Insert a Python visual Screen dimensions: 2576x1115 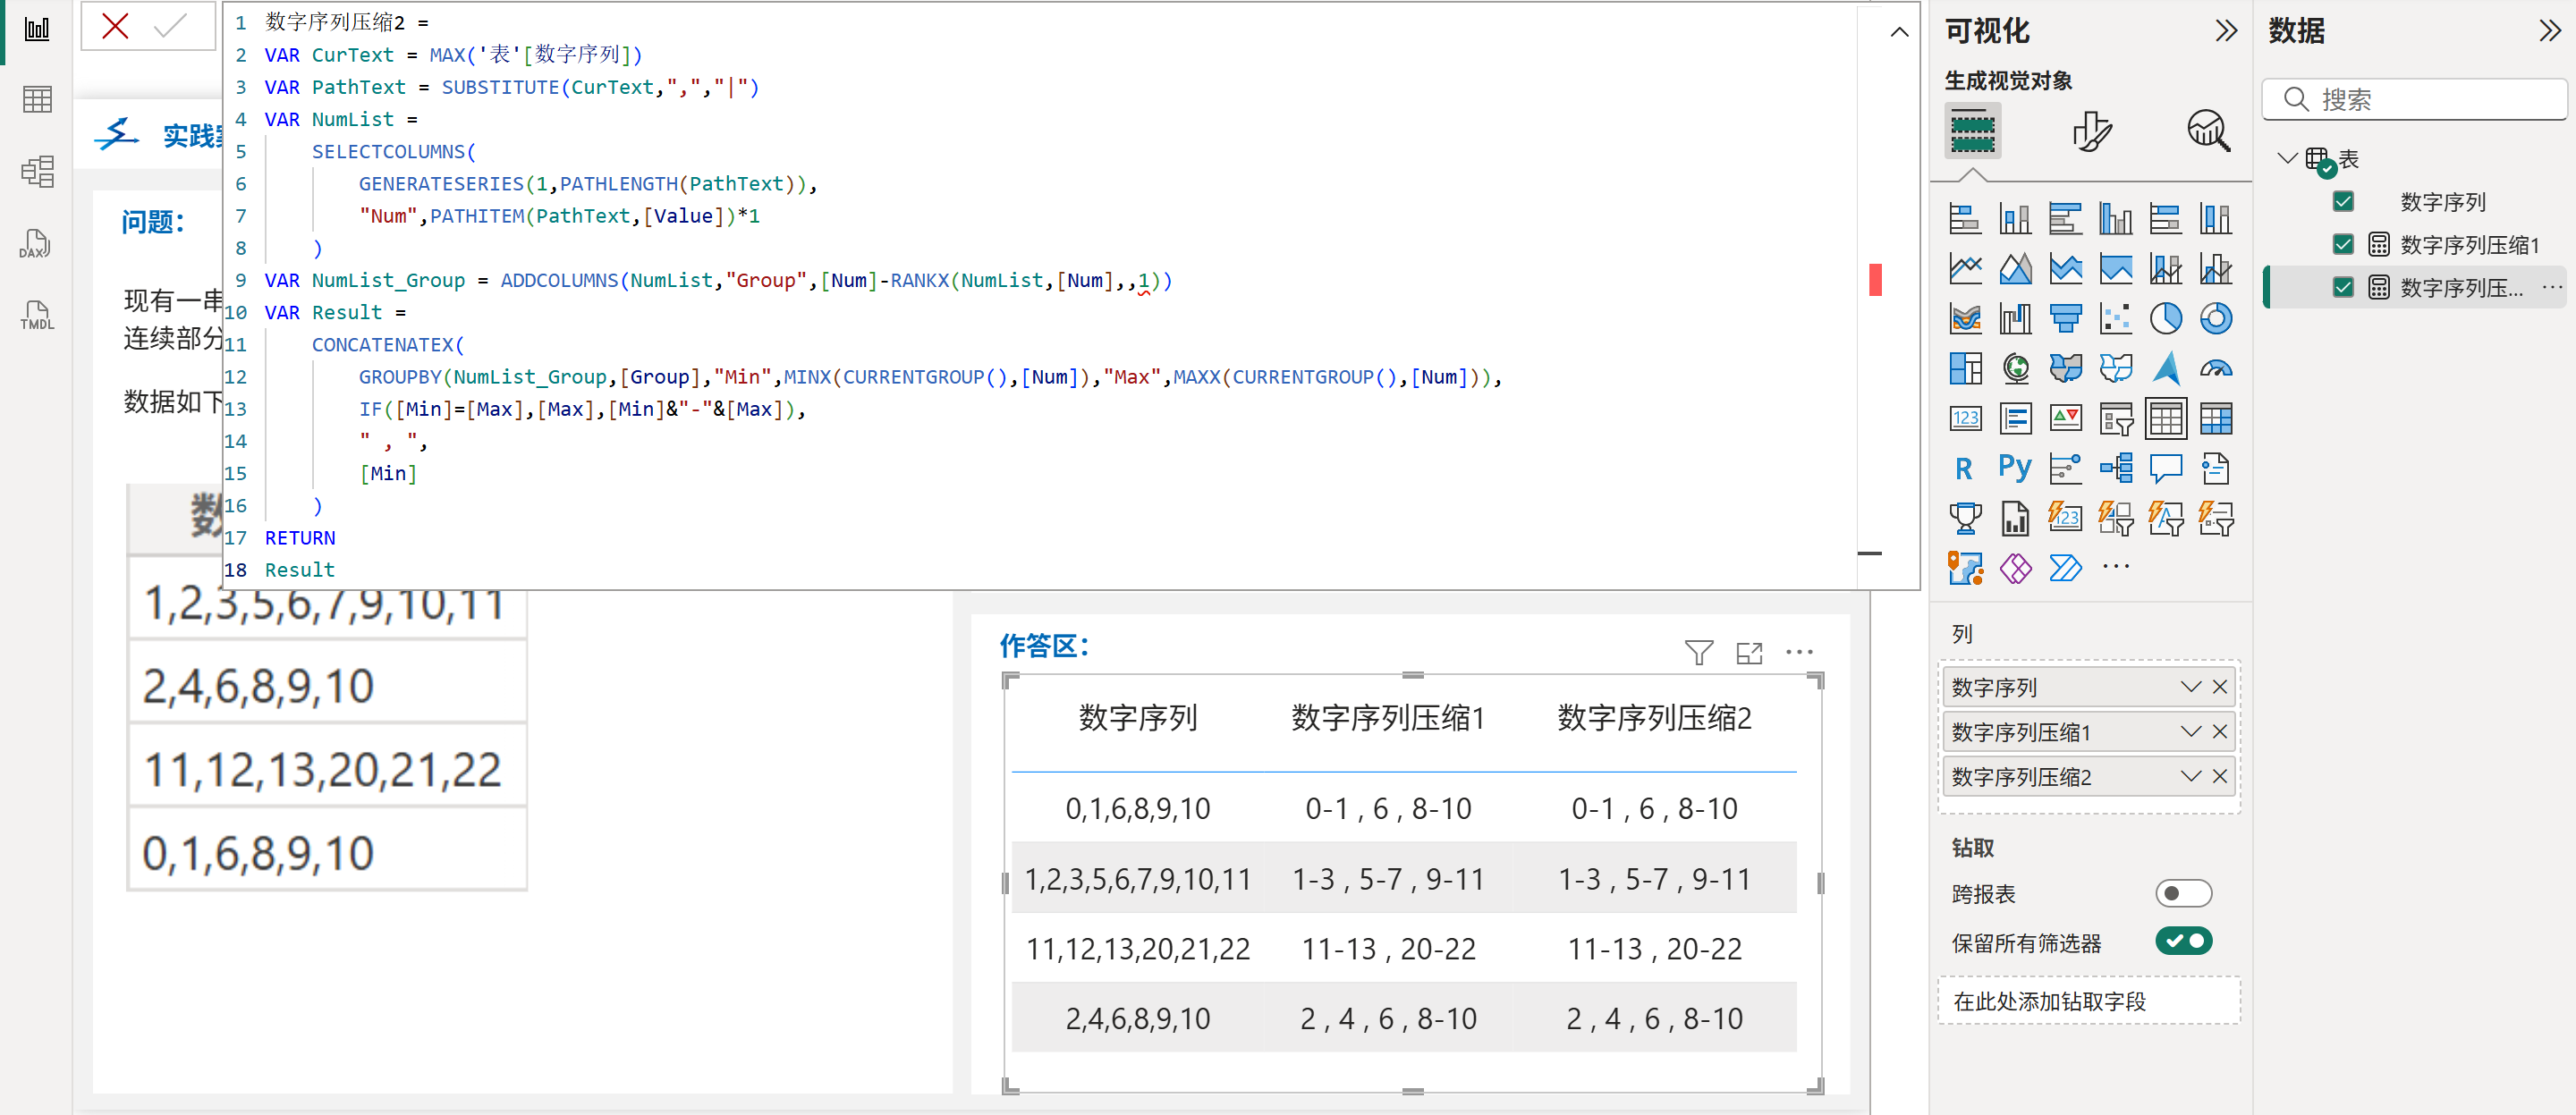click(x=2014, y=468)
